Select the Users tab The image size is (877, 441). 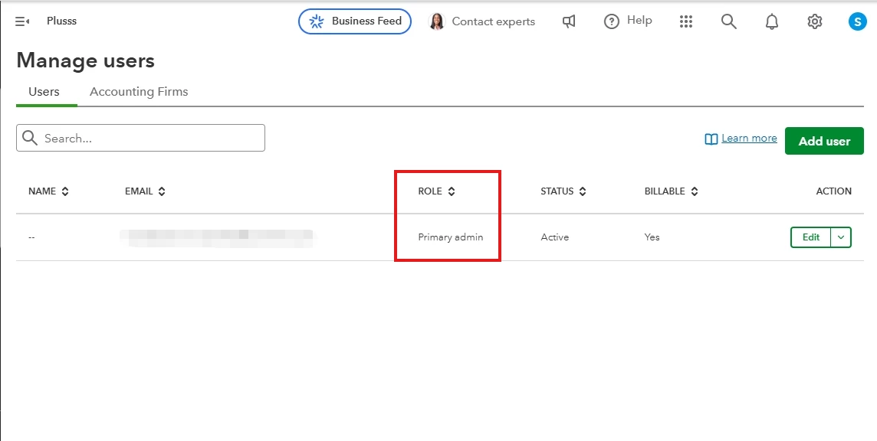pyautogui.click(x=44, y=92)
